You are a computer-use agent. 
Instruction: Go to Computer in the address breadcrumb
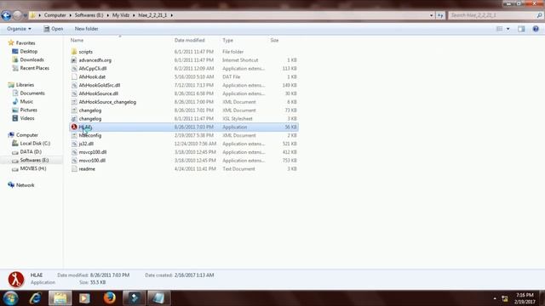pyautogui.click(x=54, y=15)
